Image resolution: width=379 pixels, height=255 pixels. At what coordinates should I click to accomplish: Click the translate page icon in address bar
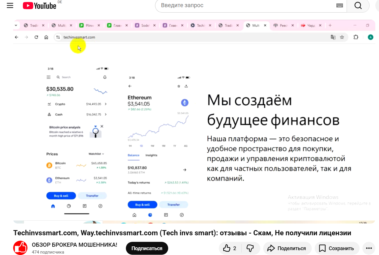click(333, 37)
